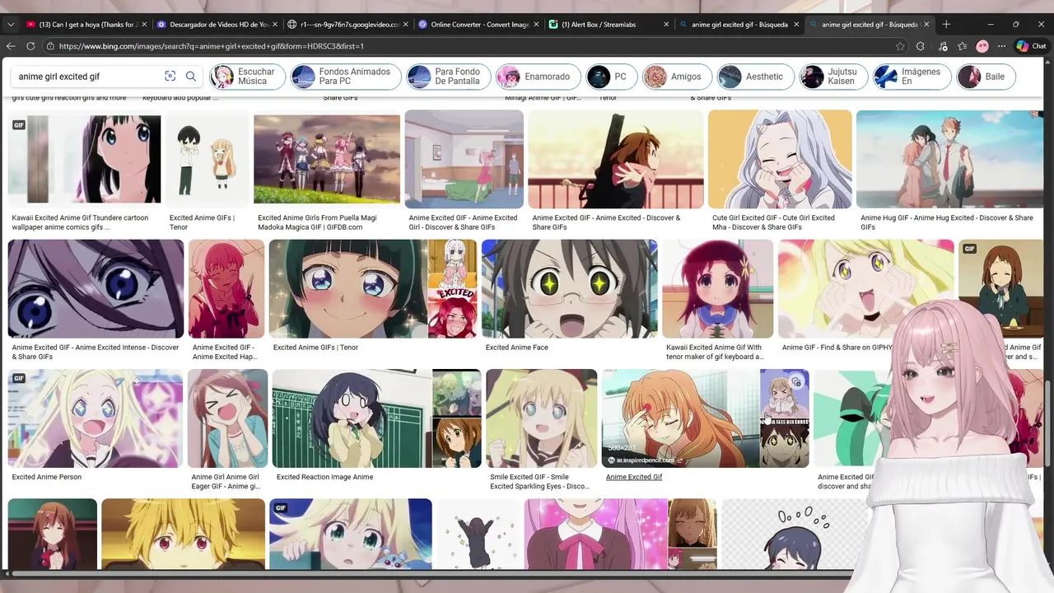Select the 'Enamorado' suggestion chip
This screenshot has height=593, width=1054.
[x=538, y=77]
